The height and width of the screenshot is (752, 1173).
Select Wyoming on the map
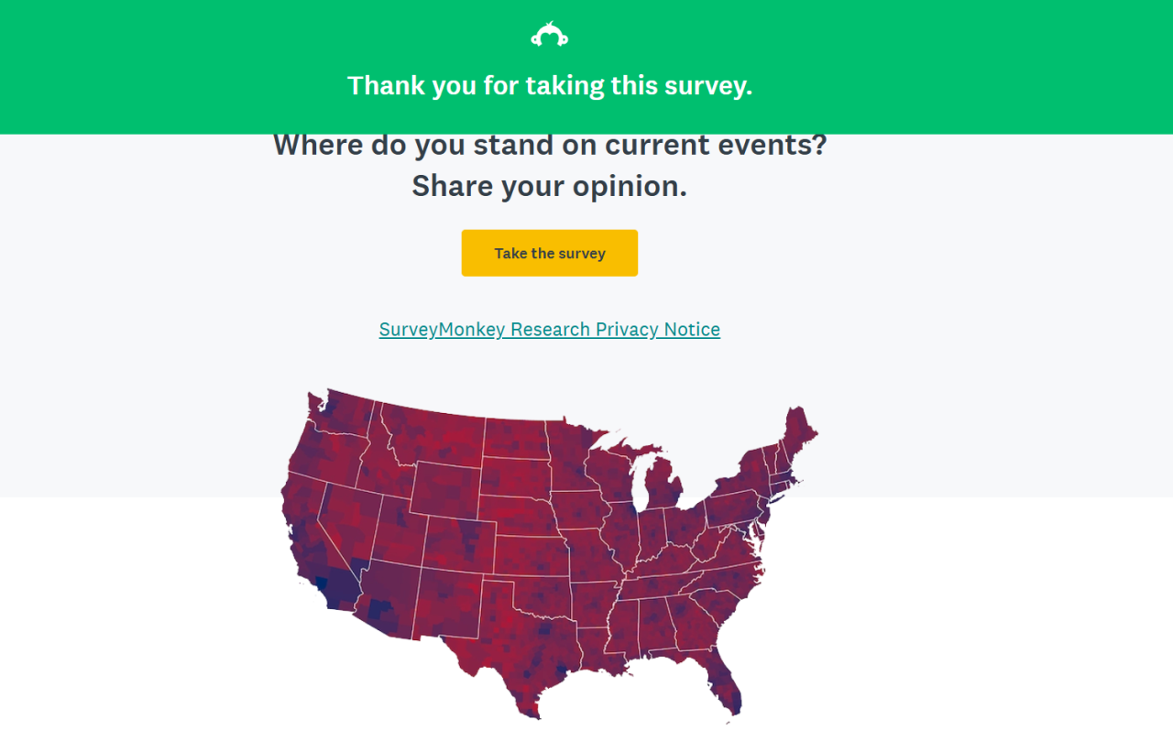pyautogui.click(x=444, y=490)
